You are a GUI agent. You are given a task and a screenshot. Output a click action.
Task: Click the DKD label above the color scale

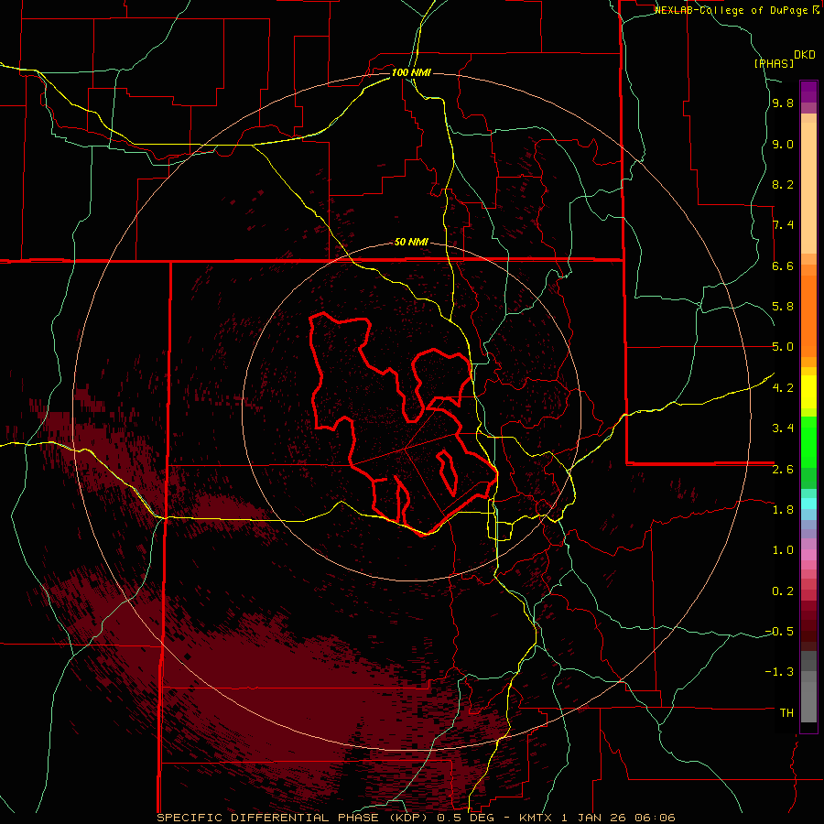tap(805, 55)
